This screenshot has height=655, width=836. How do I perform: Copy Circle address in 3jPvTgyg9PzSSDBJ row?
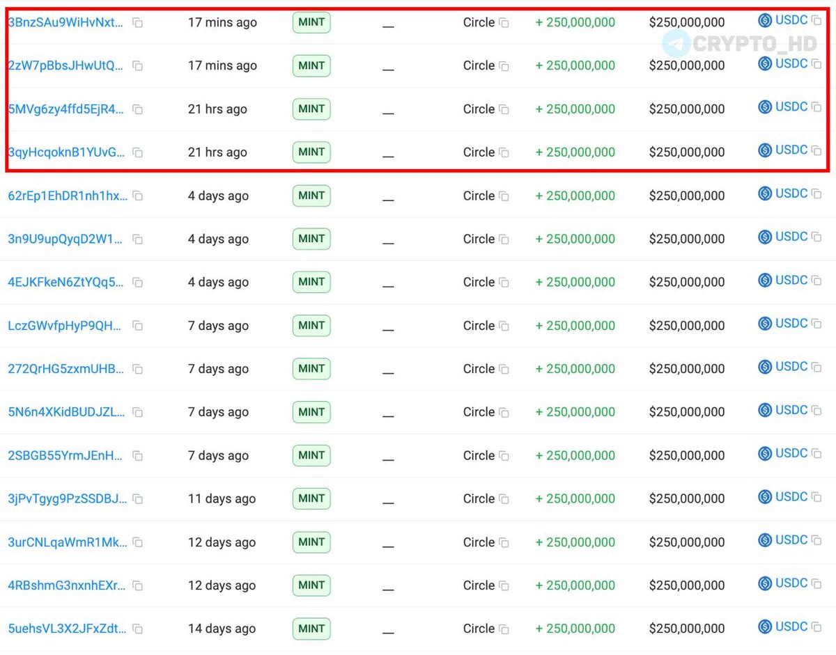[x=504, y=499]
